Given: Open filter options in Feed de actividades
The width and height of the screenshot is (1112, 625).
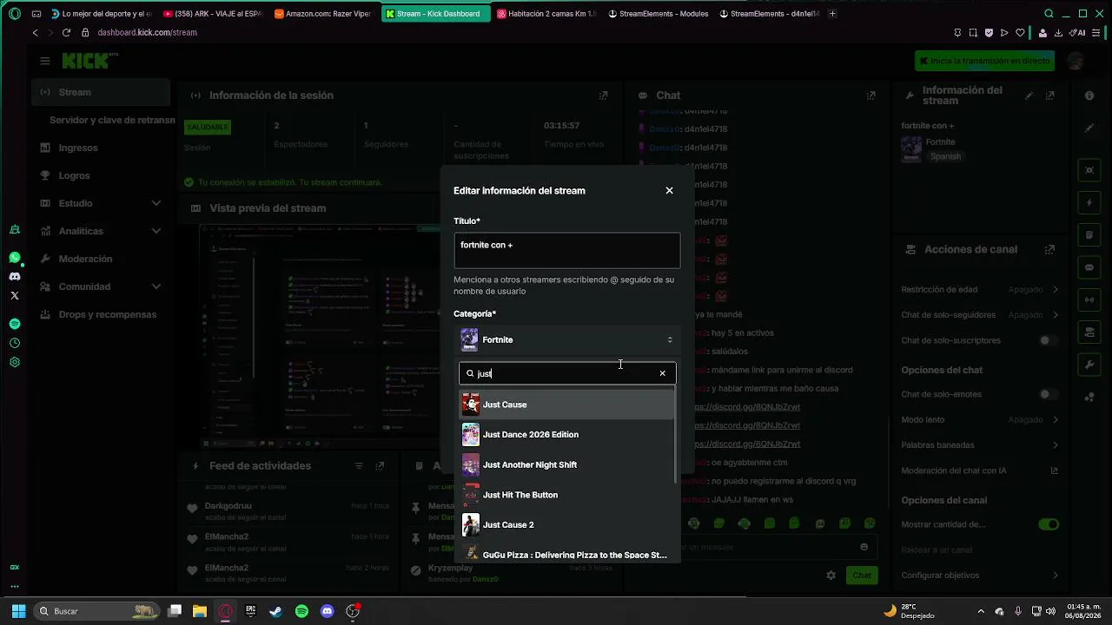Looking at the screenshot, I should pos(359,466).
